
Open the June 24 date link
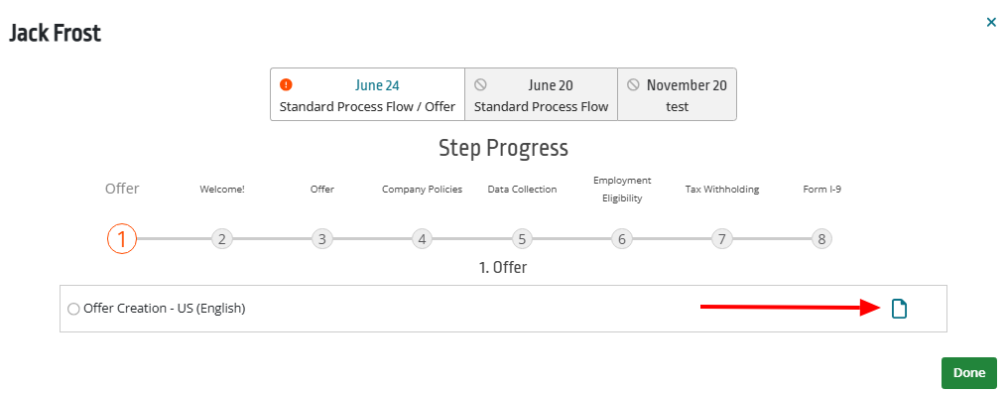[377, 85]
